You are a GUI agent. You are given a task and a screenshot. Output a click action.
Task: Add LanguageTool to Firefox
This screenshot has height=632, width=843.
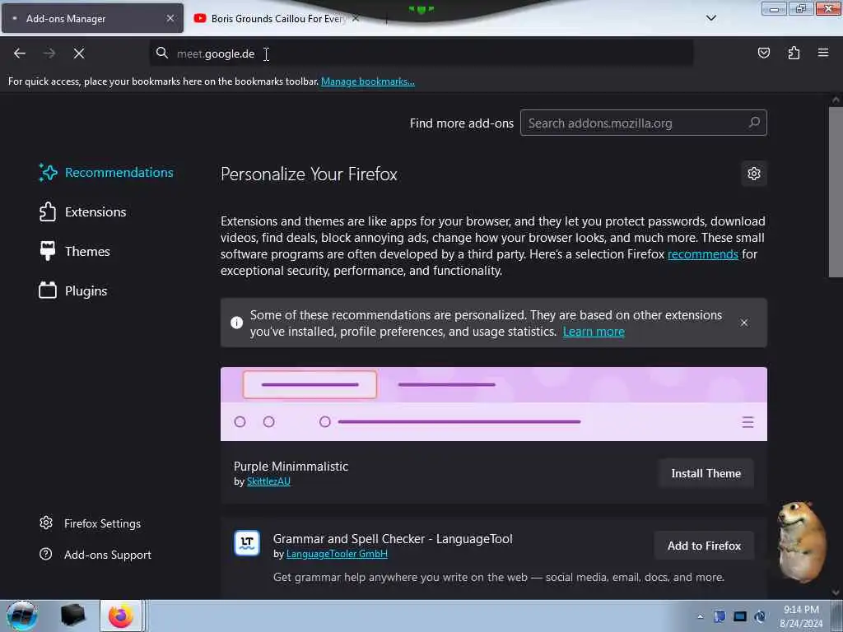coord(704,546)
